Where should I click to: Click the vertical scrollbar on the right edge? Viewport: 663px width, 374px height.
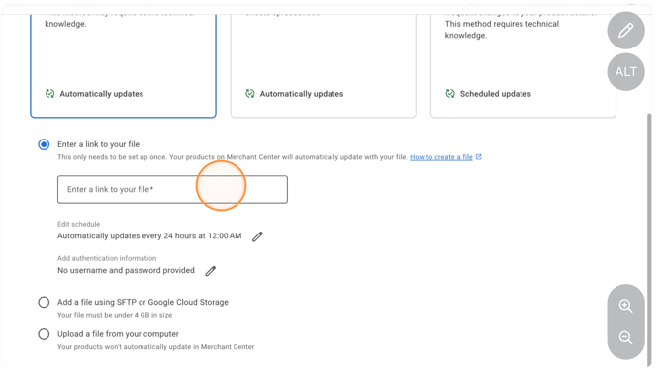click(649, 239)
